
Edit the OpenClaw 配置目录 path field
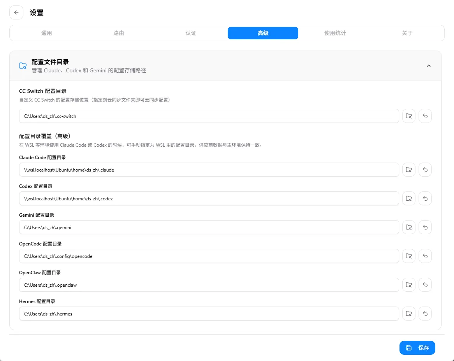tap(209, 285)
